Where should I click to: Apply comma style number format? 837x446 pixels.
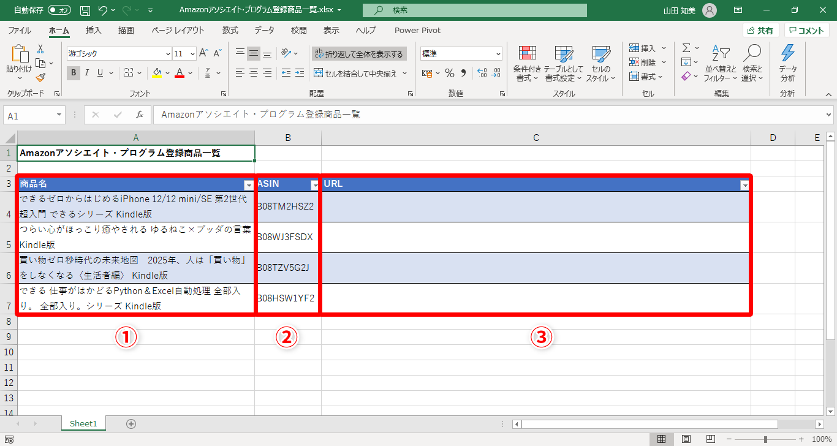[x=463, y=74]
